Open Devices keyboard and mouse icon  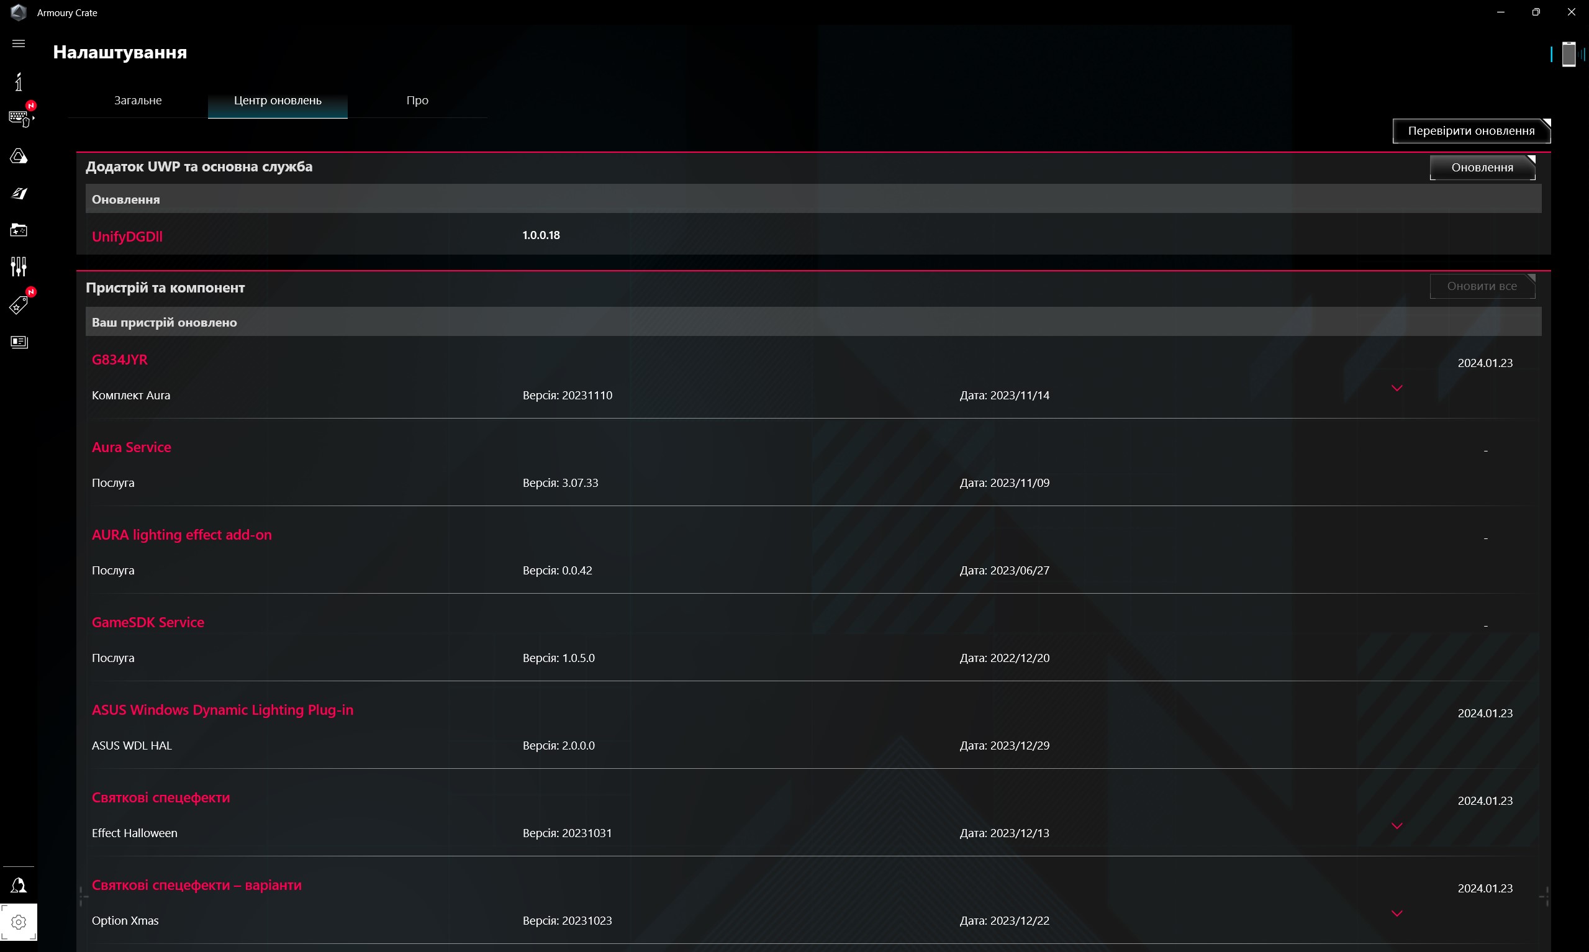[19, 118]
